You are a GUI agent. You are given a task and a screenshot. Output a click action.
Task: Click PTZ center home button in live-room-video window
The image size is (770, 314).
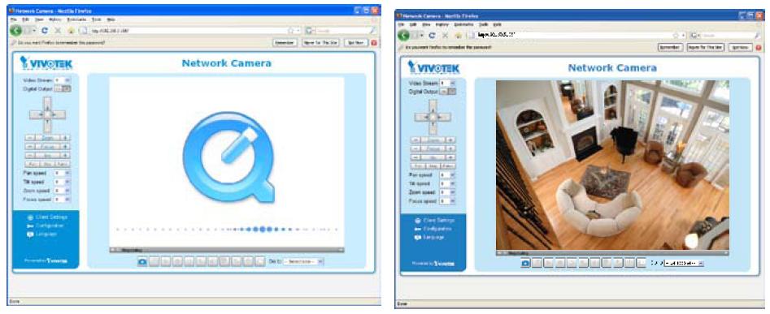pyautogui.click(x=433, y=117)
